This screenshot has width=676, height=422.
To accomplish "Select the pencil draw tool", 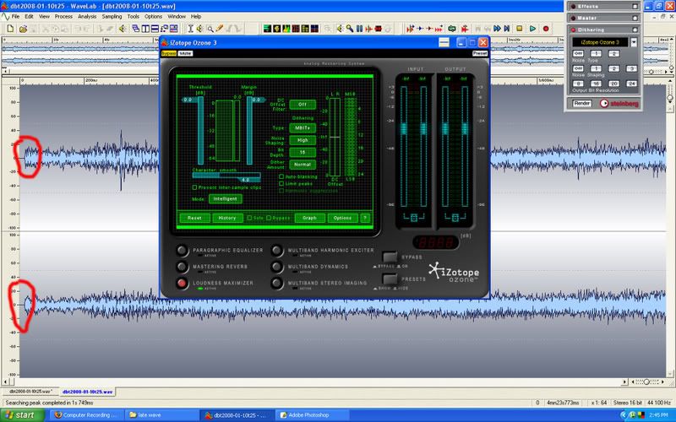I will coord(220,29).
